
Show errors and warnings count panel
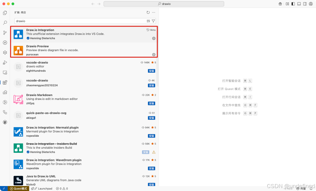pos(62,189)
